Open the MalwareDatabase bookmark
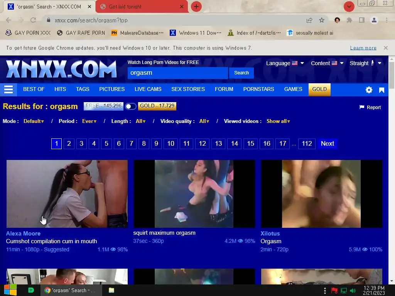Viewport: 395px width, 296px height. pos(138,33)
